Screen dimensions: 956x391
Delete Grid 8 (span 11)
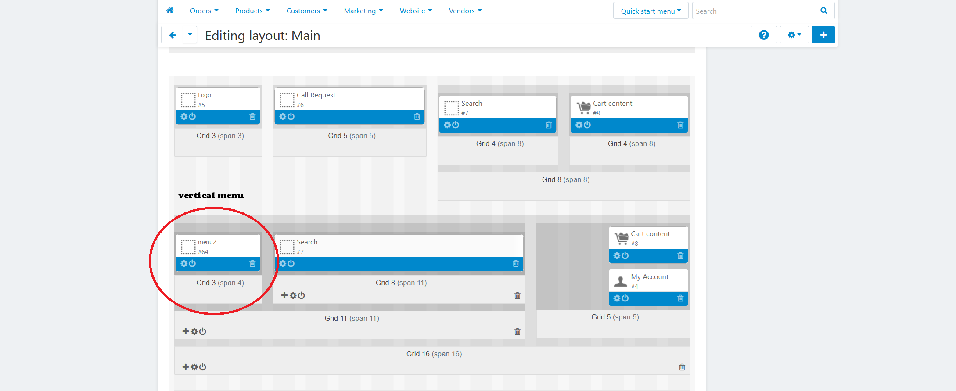tap(518, 296)
